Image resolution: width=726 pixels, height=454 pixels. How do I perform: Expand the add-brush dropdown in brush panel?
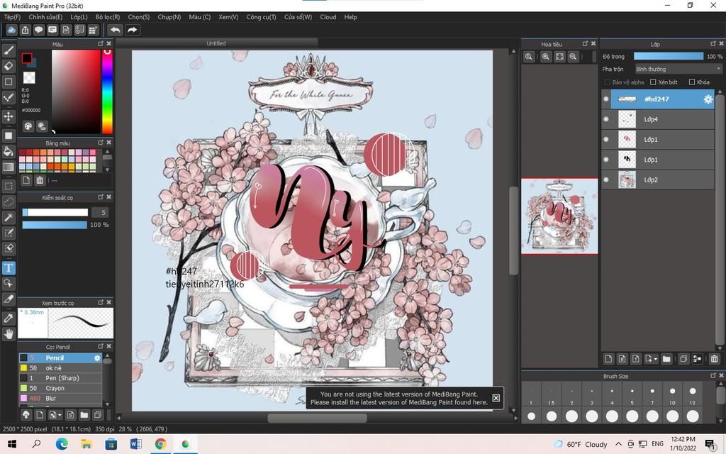(60, 415)
